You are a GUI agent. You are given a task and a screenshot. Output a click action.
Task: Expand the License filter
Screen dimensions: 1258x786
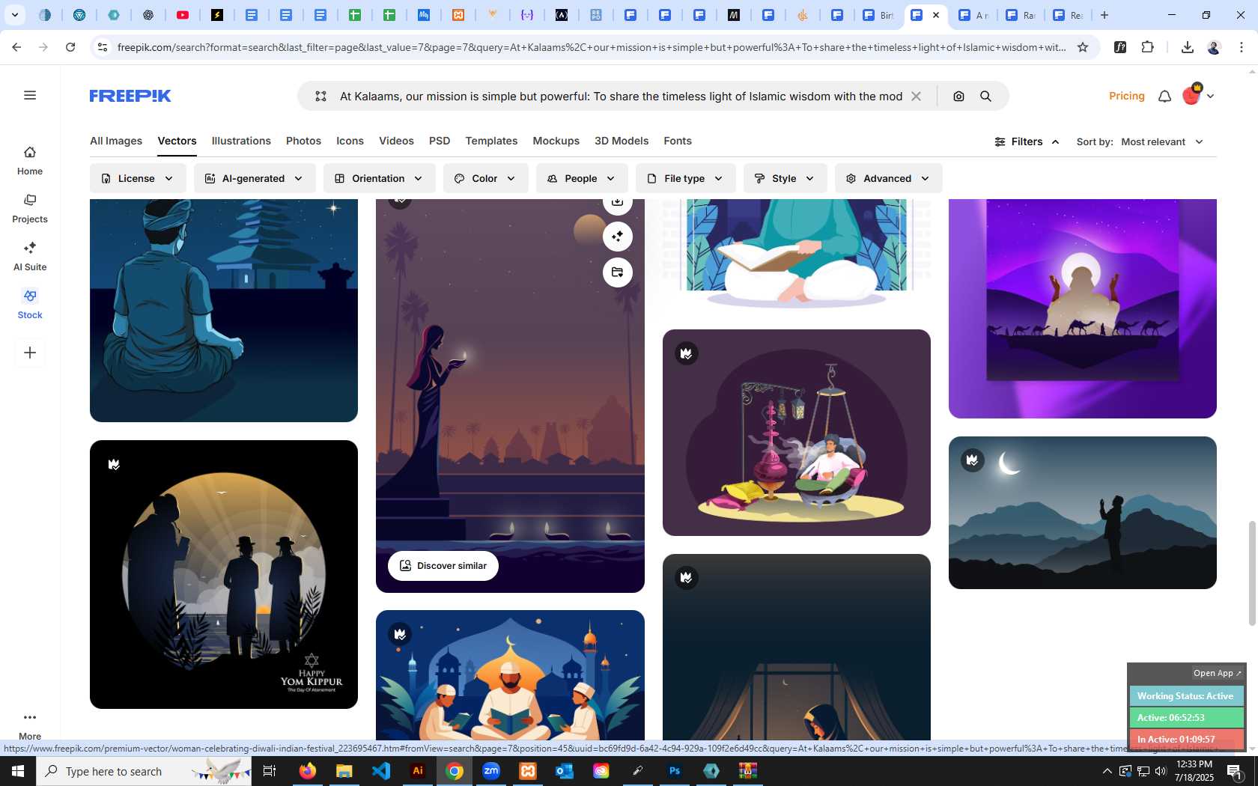(138, 178)
